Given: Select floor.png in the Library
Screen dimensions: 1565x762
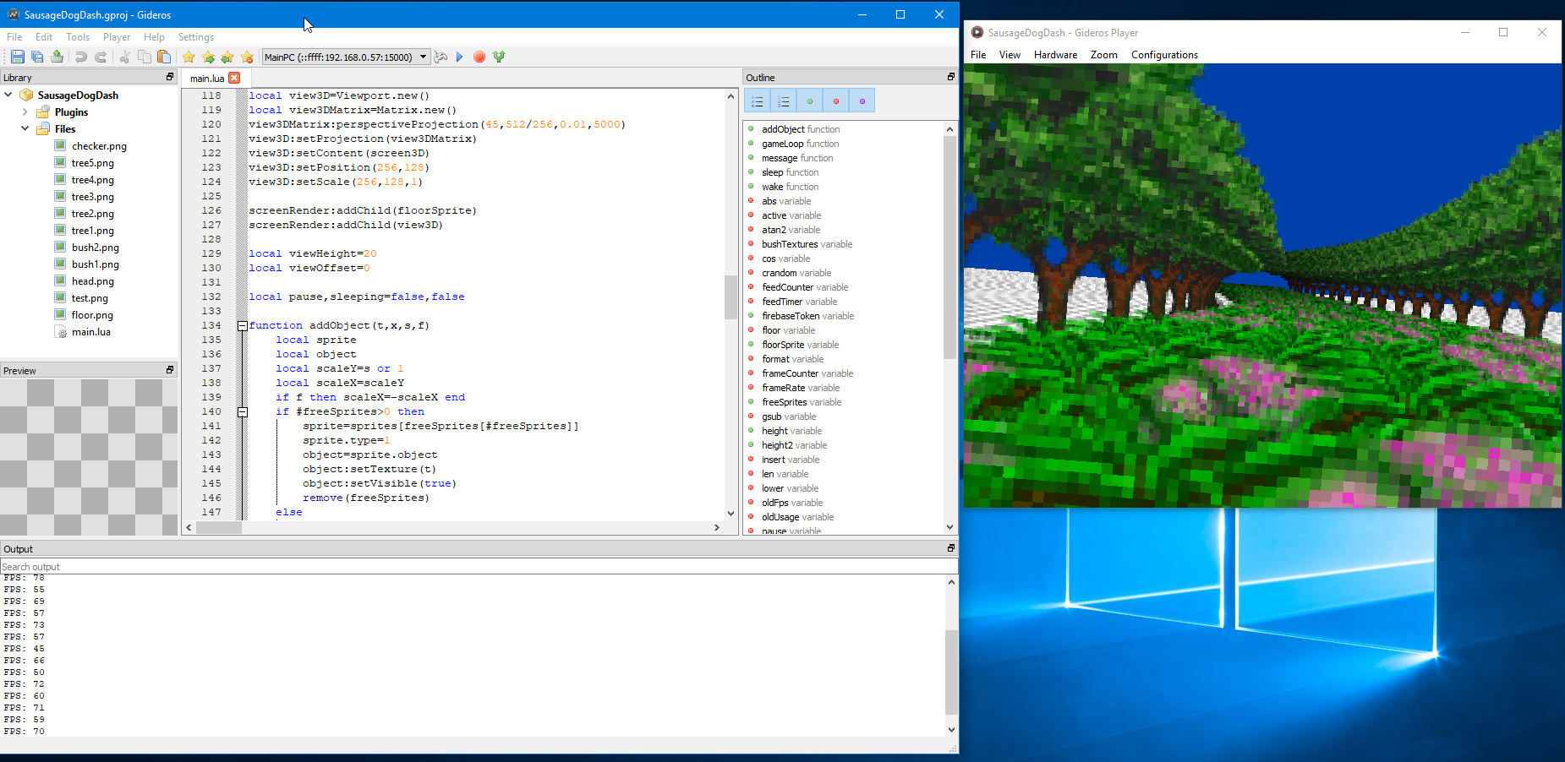Looking at the screenshot, I should 92,315.
